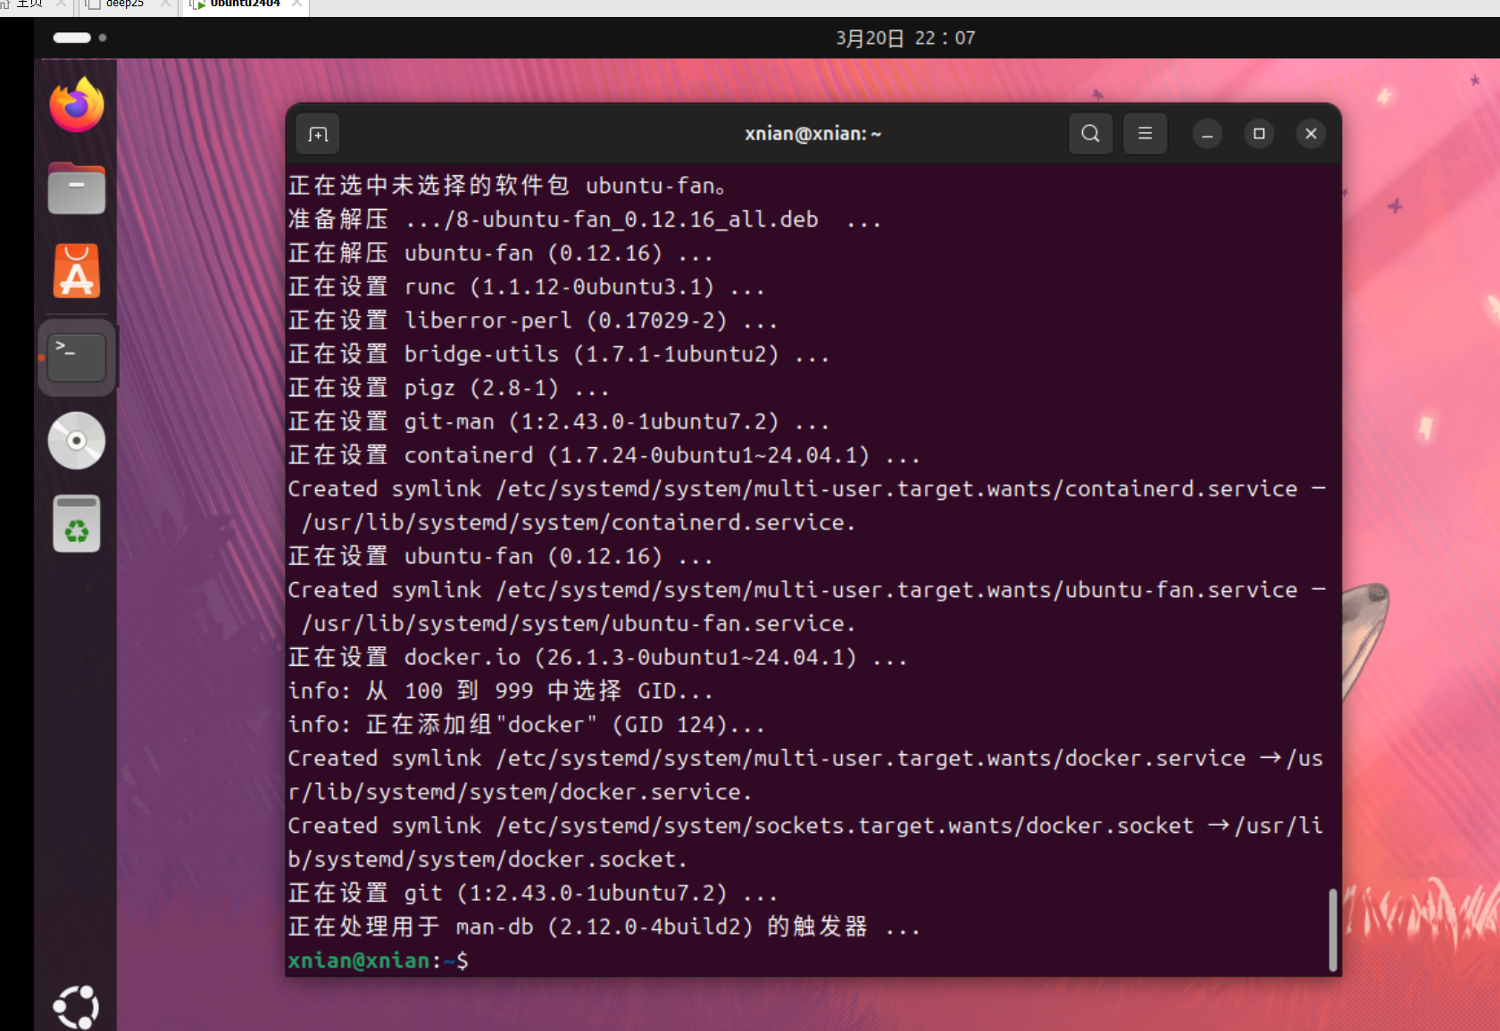Open the terminal hamburger menu
This screenshot has height=1031, width=1500.
coord(1145,134)
